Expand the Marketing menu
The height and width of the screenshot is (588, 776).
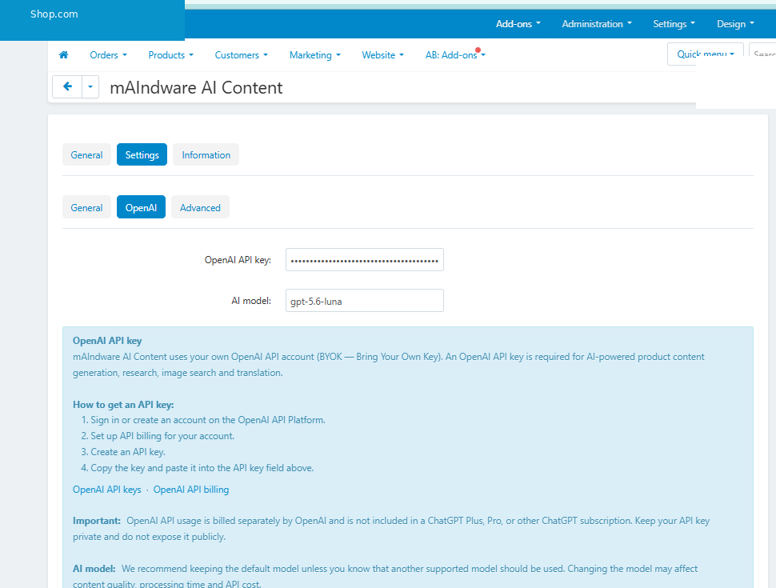314,55
